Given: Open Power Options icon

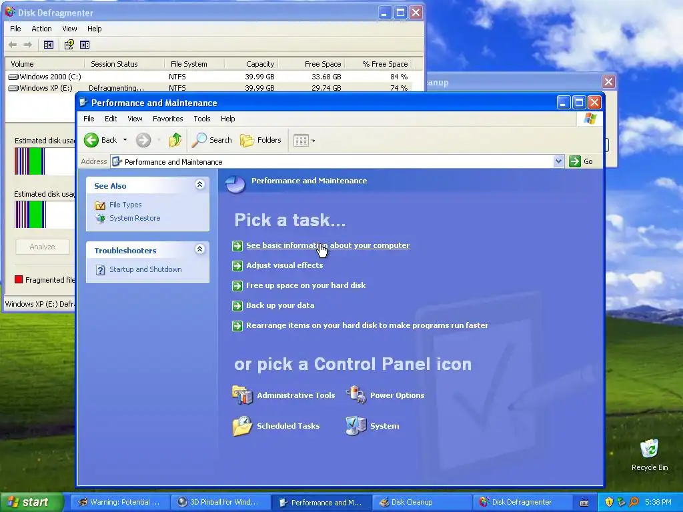Looking at the screenshot, I should coord(356,395).
